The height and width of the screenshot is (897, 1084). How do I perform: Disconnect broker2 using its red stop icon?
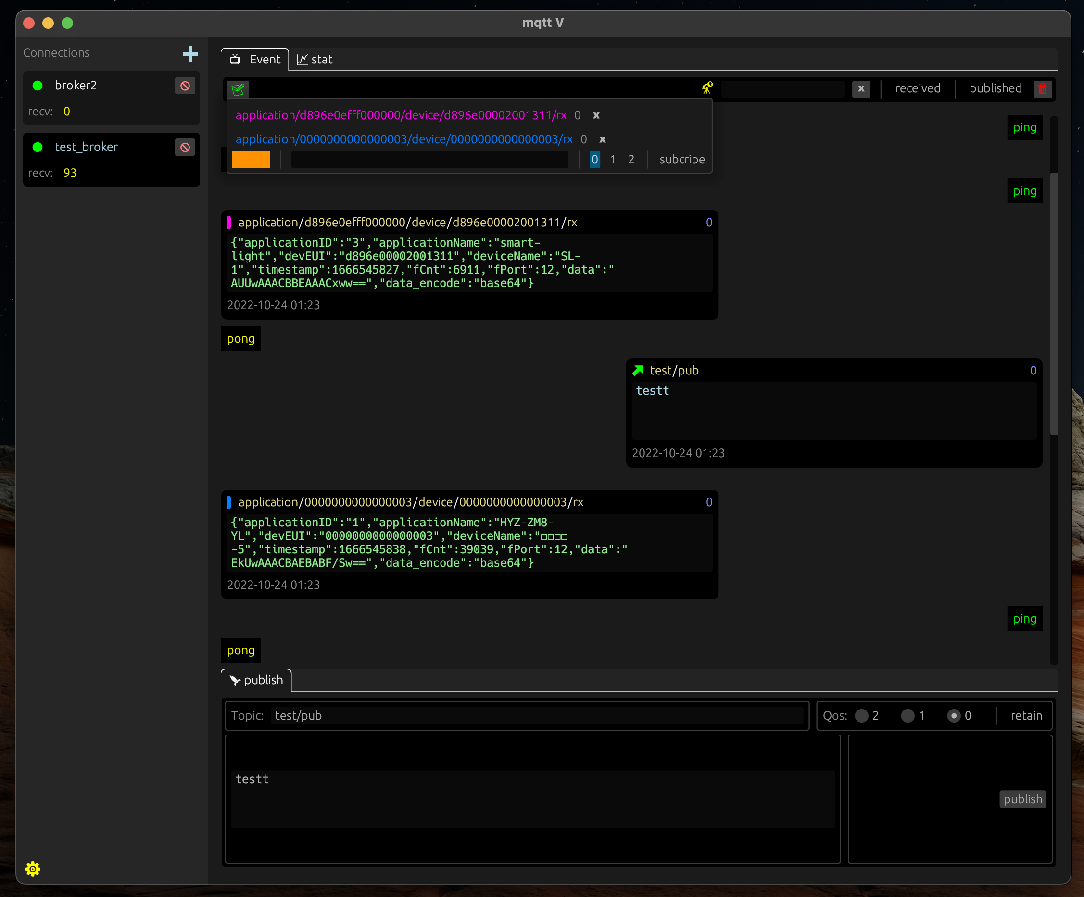coord(185,86)
